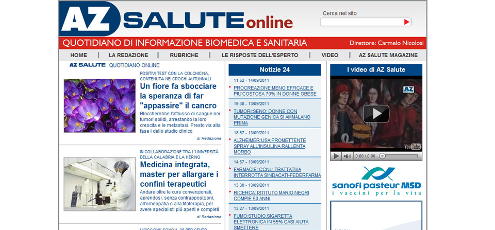Click the timestamp '13.27 - 13/09/2011'

251,208
